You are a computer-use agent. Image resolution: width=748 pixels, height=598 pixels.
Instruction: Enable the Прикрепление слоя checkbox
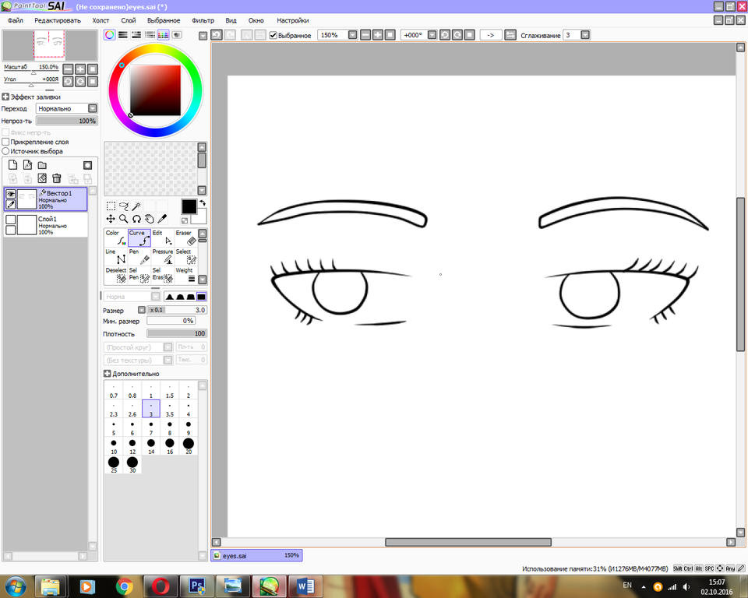(5, 142)
